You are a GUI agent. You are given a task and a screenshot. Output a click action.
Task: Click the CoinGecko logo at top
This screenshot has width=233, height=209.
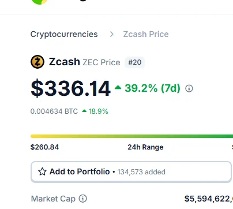coord(40,2)
